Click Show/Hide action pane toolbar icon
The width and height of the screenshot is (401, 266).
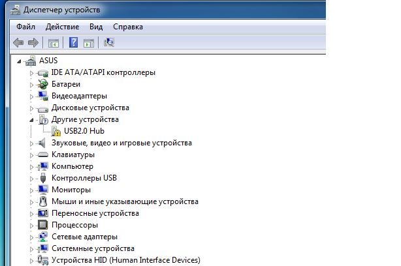pos(89,43)
